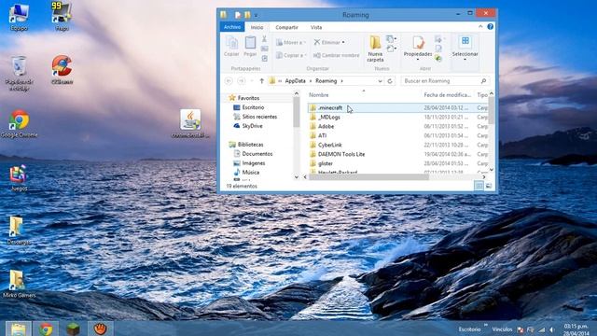Open SkyDrive in the navigation pane
597x336 pixels.
[252, 126]
